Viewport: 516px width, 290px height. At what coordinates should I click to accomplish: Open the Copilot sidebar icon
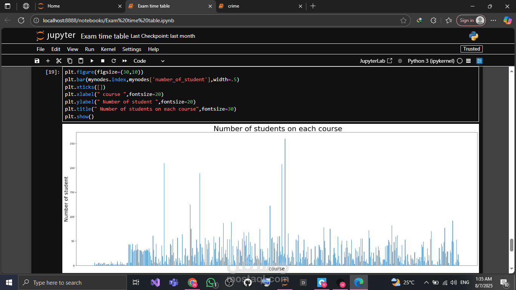507,20
